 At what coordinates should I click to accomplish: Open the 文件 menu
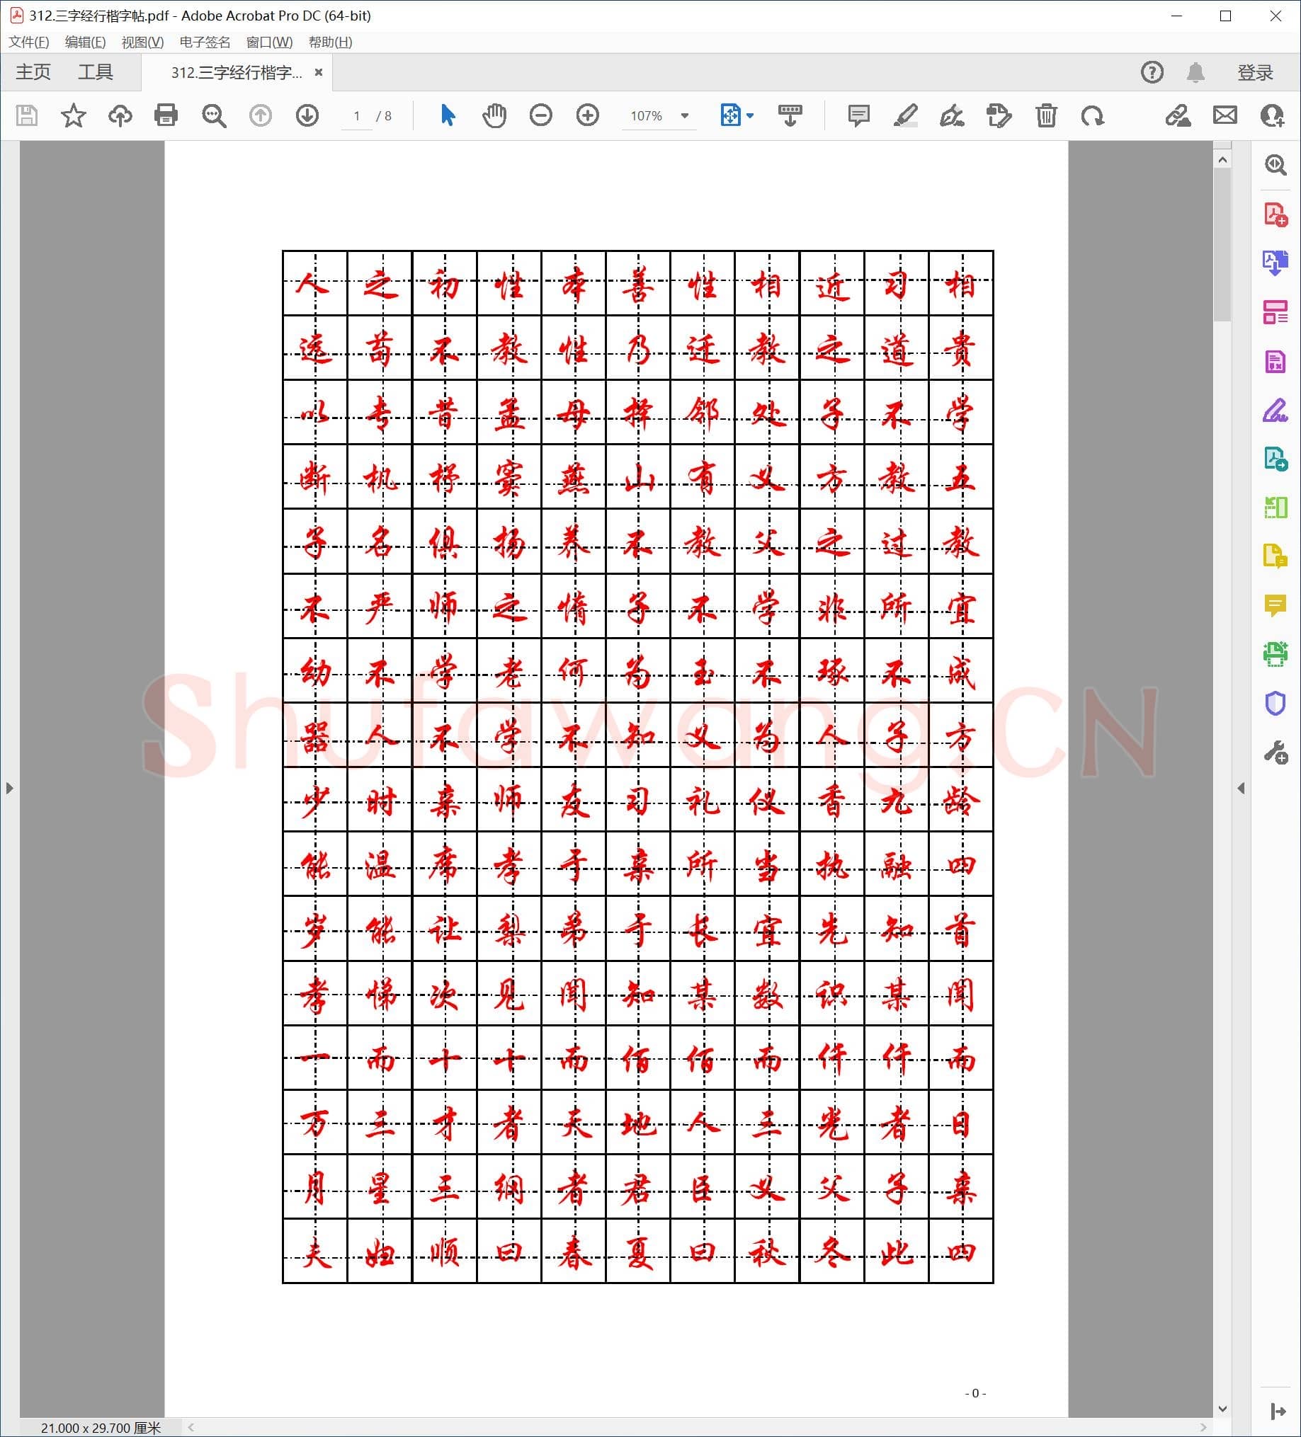pyautogui.click(x=28, y=42)
